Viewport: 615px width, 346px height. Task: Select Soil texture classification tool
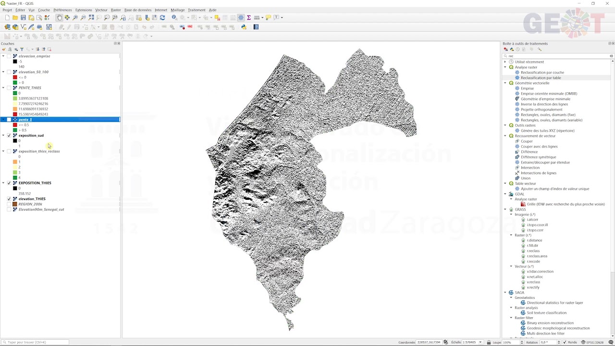point(546,313)
